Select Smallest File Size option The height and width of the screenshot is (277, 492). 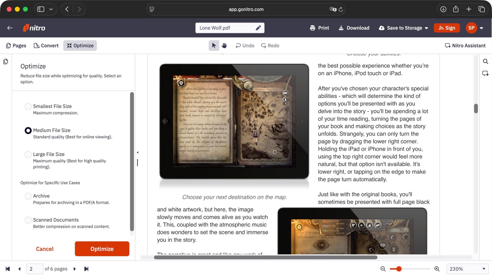tap(28, 106)
